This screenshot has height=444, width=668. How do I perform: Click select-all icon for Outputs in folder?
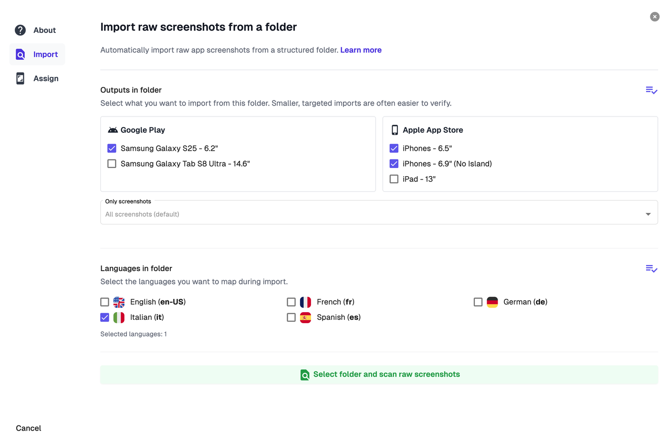pos(651,90)
